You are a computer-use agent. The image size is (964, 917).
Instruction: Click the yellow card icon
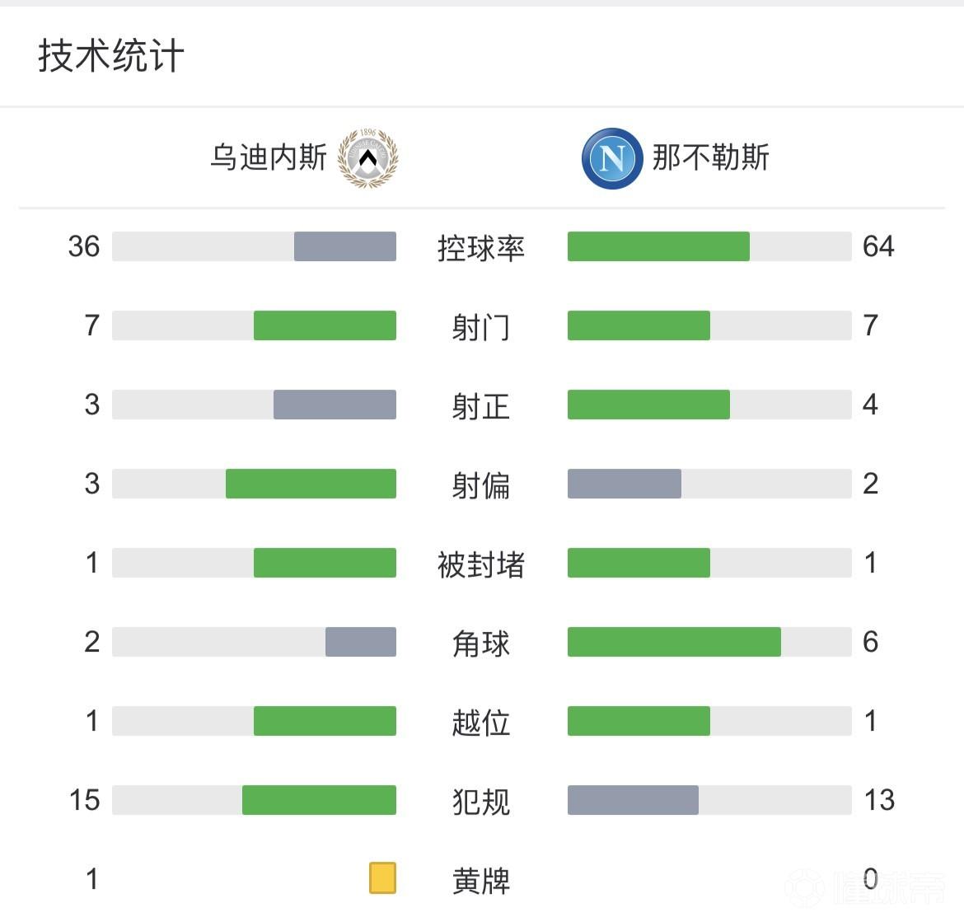(x=382, y=878)
